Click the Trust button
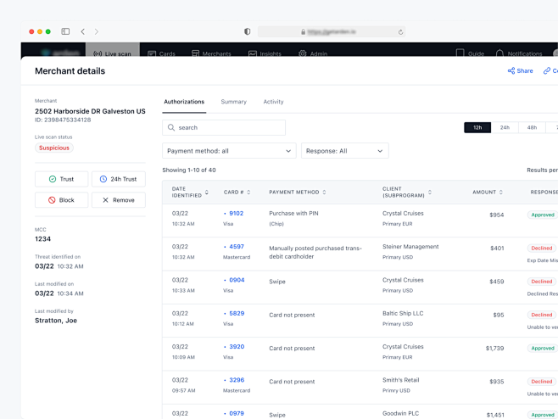This screenshot has height=419, width=558. [x=61, y=179]
